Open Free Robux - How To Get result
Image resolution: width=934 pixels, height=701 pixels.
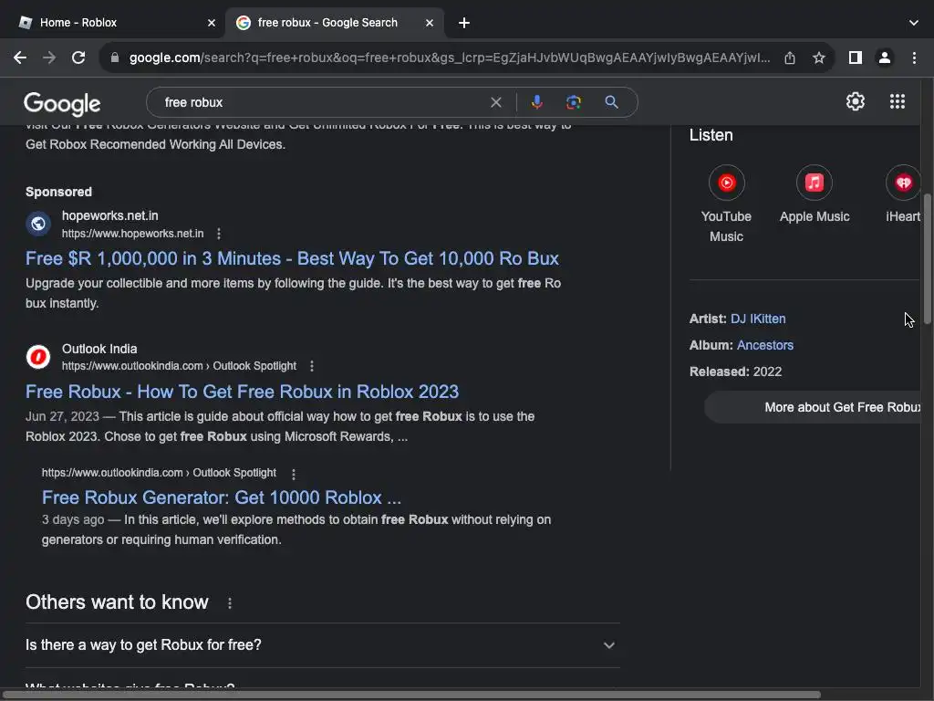[242, 392]
